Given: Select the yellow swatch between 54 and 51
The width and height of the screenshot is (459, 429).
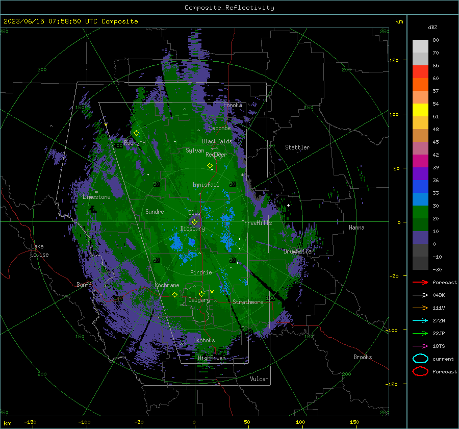Looking at the screenshot, I should (x=420, y=110).
